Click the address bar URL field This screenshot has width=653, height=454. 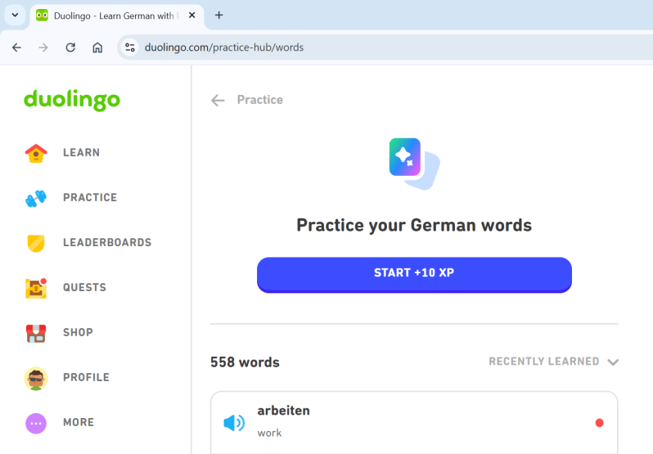(385, 47)
